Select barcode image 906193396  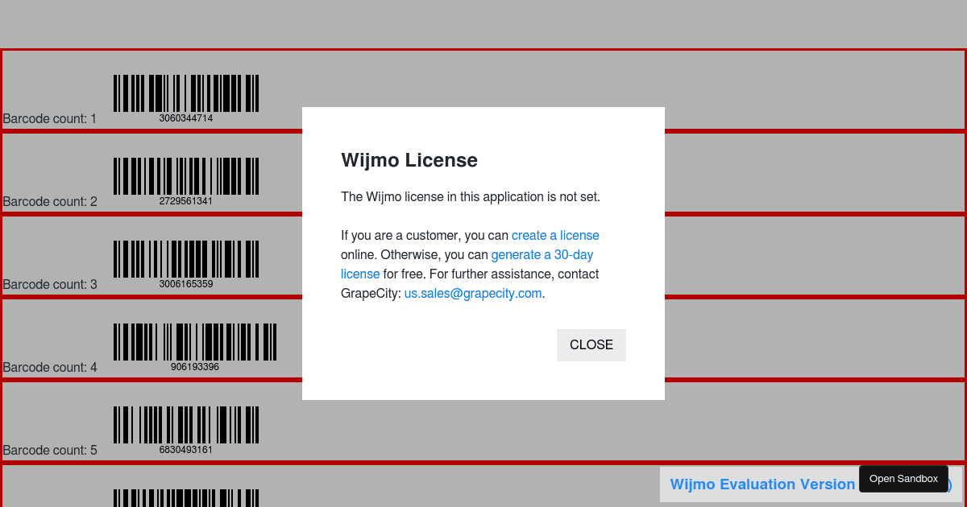pos(195,348)
